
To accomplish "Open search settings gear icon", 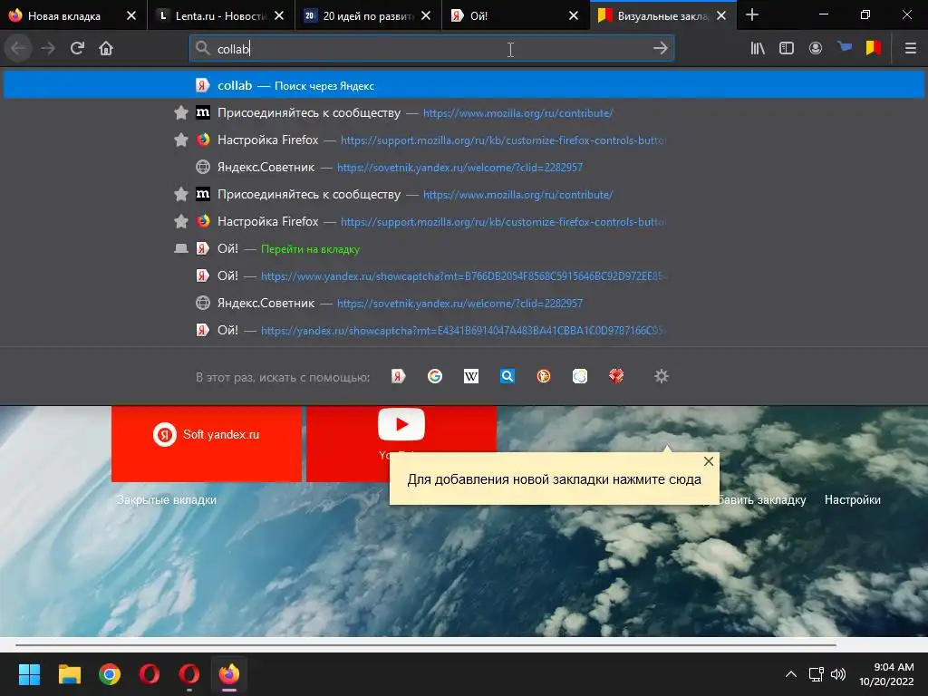I will (661, 376).
